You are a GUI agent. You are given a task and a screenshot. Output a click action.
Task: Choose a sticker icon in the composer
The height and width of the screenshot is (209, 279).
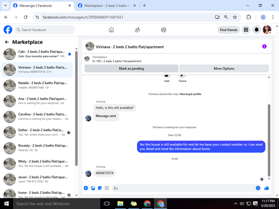pos(100,188)
